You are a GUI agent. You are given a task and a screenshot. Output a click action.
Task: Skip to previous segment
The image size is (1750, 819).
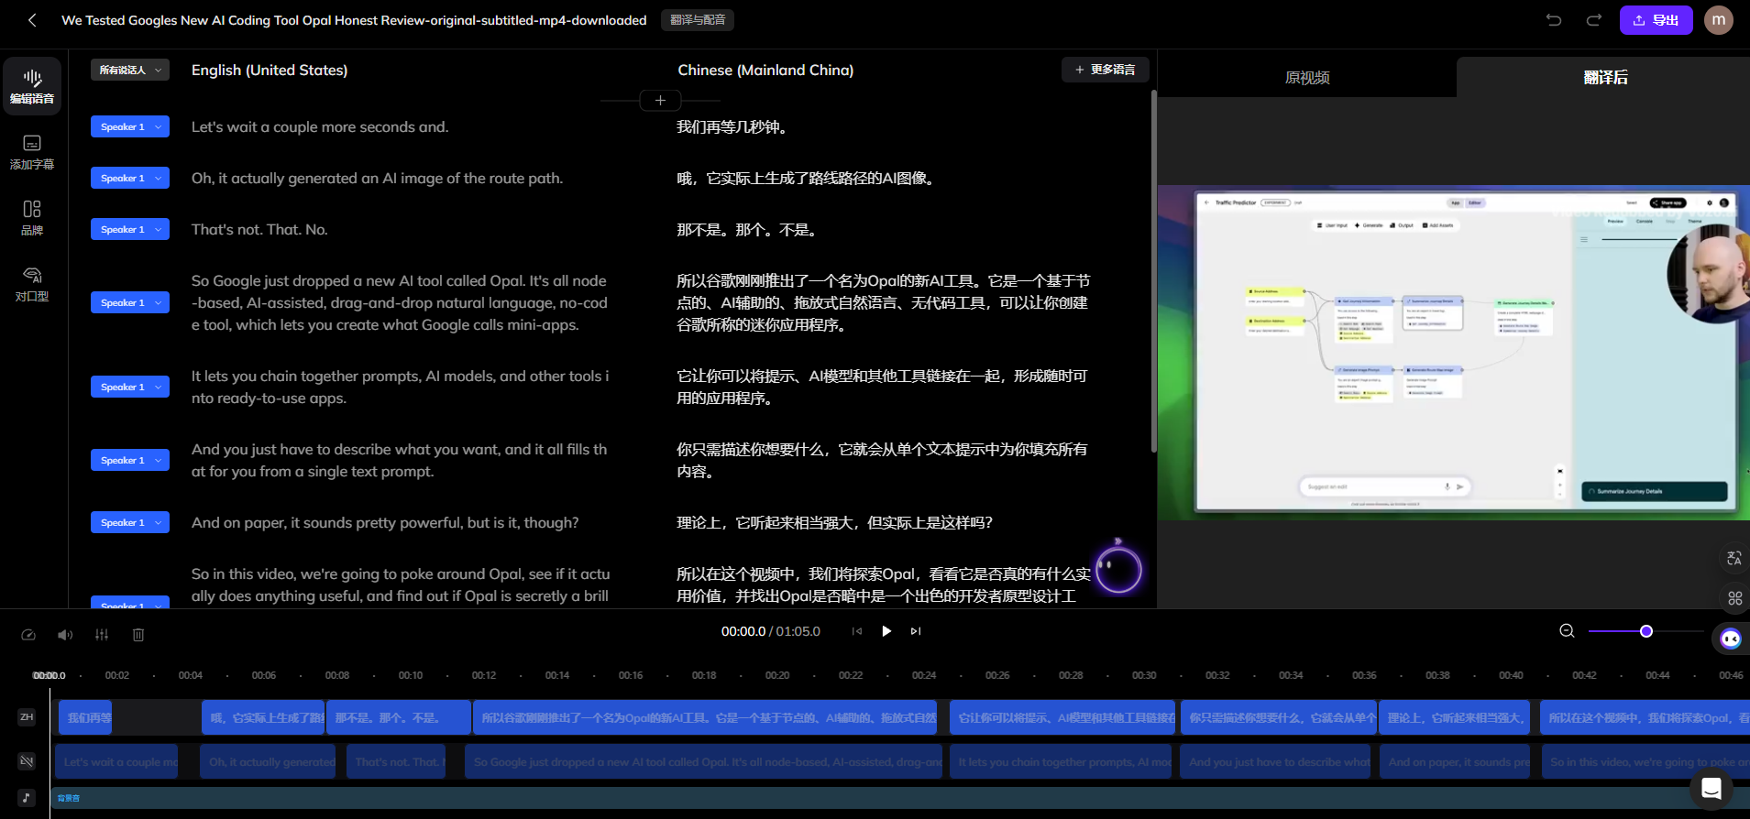pos(857,631)
